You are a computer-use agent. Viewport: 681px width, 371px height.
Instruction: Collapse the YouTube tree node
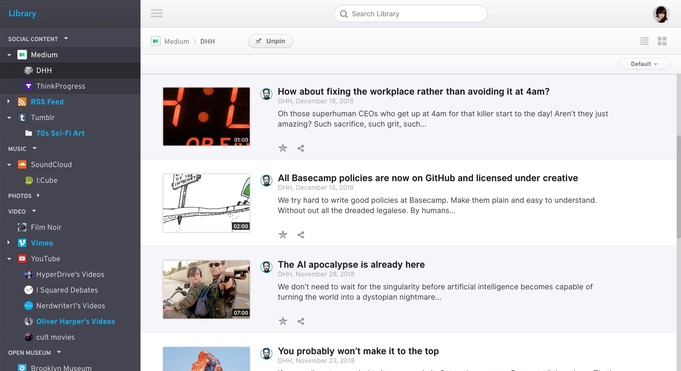tap(9, 259)
